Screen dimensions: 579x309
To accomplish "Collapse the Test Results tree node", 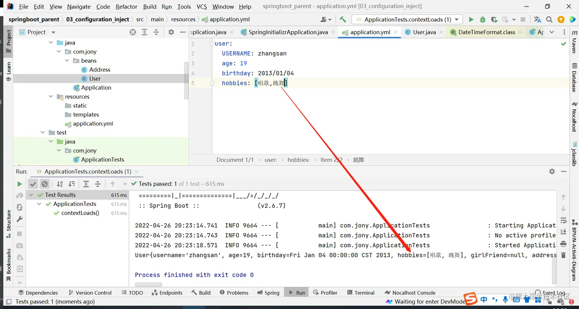I will [x=31, y=195].
